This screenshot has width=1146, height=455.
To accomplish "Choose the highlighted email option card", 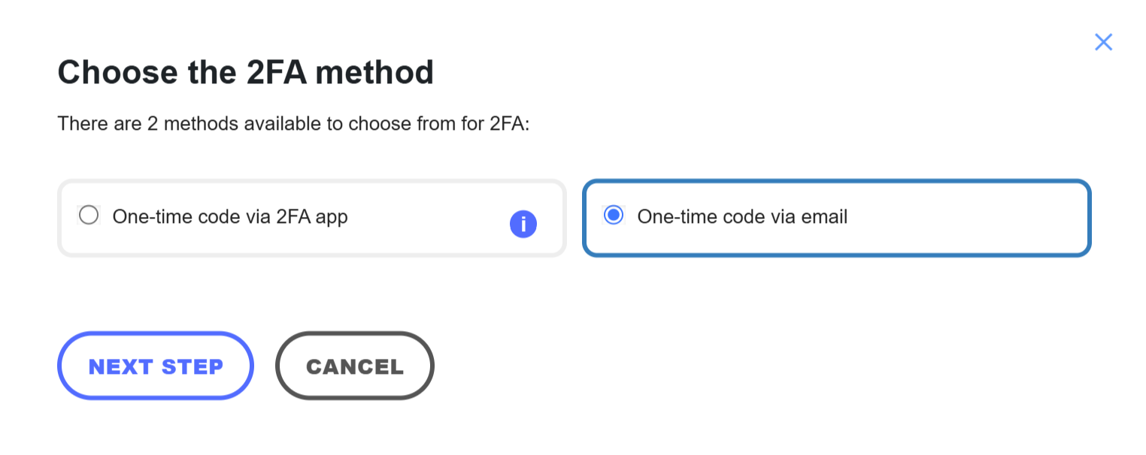I will 836,218.
